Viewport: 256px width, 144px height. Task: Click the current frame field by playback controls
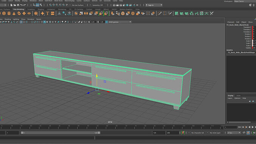click(231, 127)
